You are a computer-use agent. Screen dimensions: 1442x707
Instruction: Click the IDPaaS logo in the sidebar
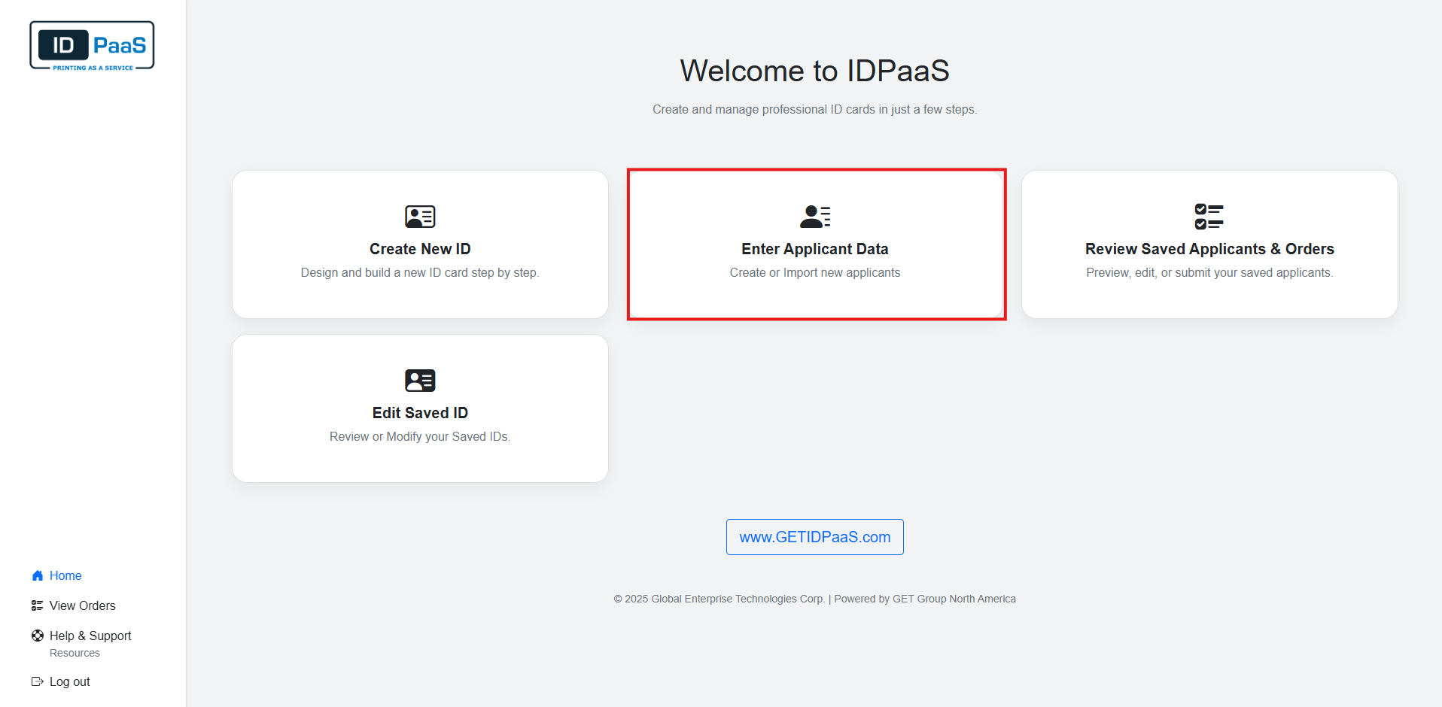click(92, 46)
